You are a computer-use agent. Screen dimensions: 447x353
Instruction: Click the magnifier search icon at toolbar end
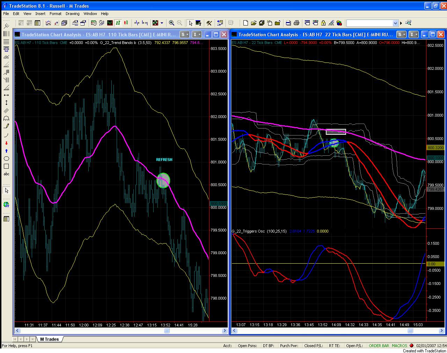[x=408, y=23]
